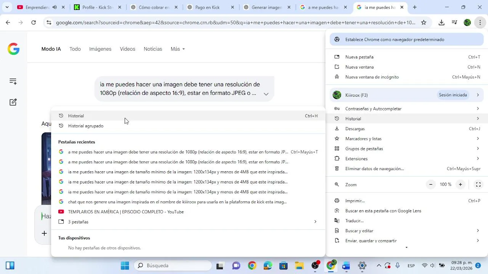Expand Marcadores y listas submenu

[x=407, y=139]
